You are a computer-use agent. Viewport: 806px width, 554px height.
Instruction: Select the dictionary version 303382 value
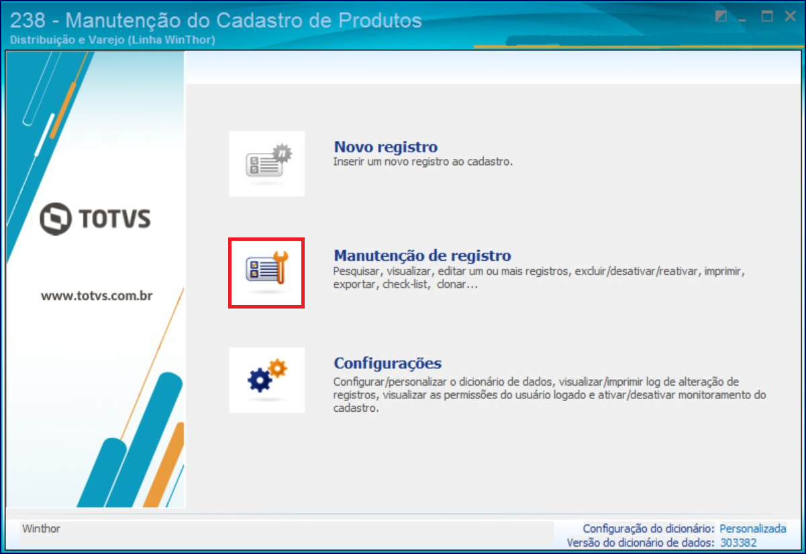tap(738, 542)
